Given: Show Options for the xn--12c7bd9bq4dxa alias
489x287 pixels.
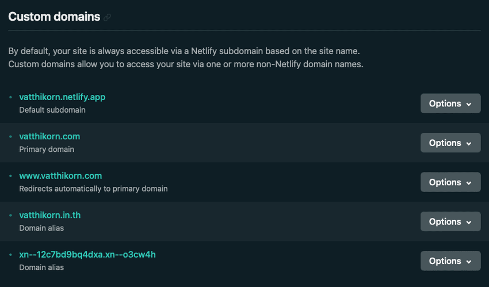Looking at the screenshot, I should (x=450, y=261).
